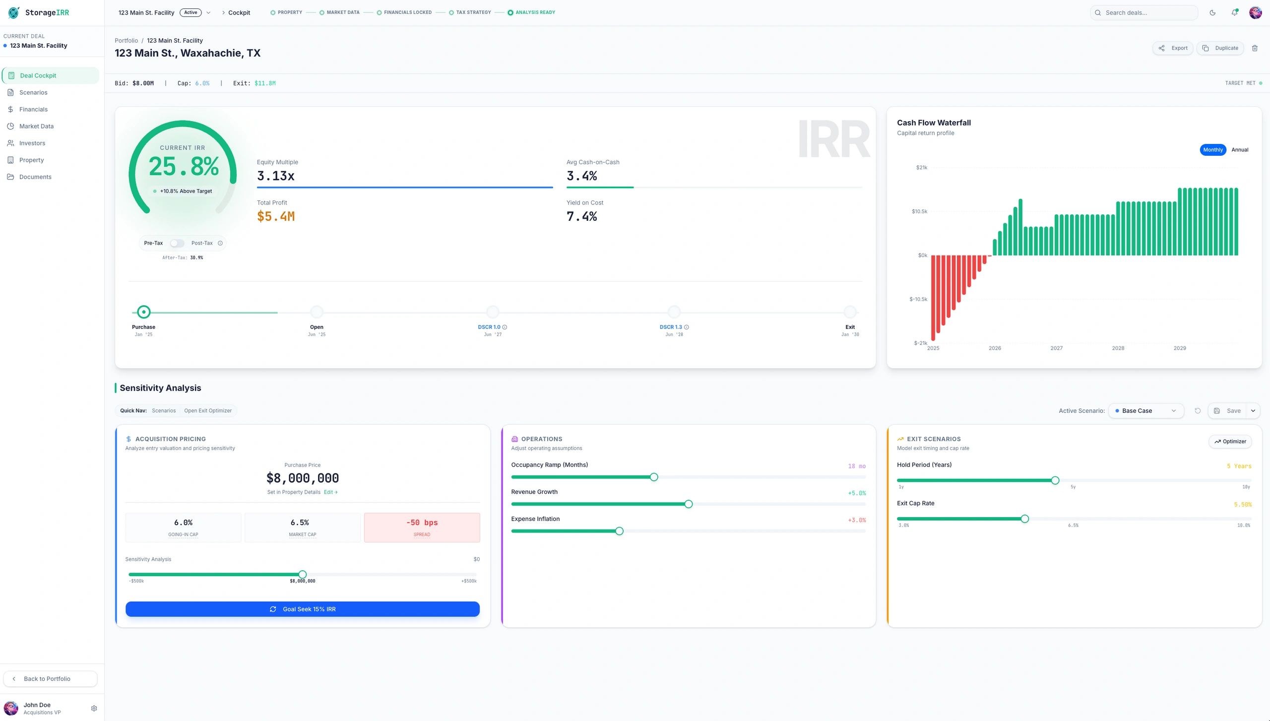
Task: Click the delete deal trash icon
Action: click(x=1255, y=48)
